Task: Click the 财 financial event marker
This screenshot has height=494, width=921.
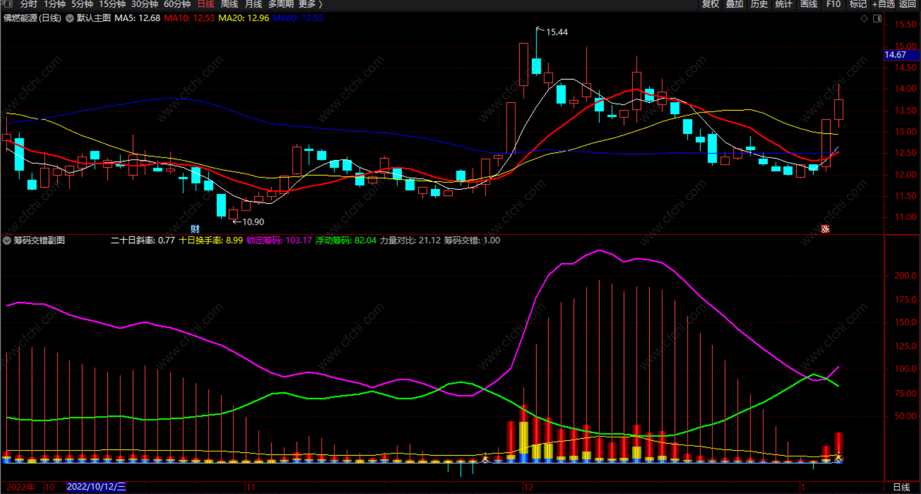Action: coord(195,229)
